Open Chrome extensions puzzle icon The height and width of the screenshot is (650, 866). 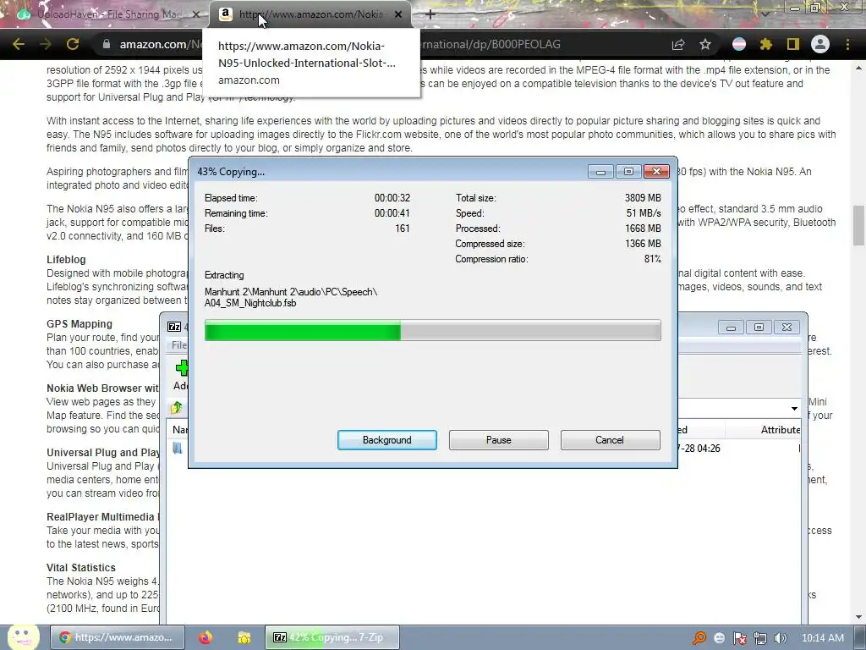766,44
